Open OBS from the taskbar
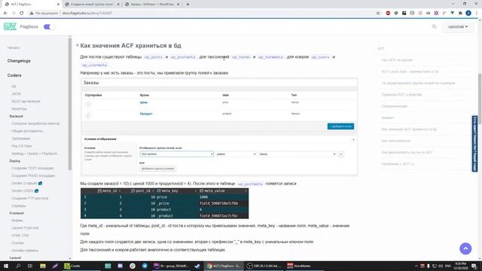482x271 pixels. pos(264,266)
